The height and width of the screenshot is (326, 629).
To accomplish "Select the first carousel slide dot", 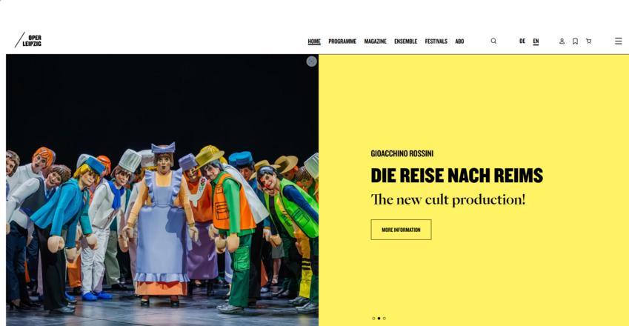I will [373, 319].
